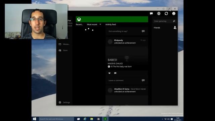The width and height of the screenshot is (215, 121).
Task: Refresh the feed with circular arrows icon
Action: tap(166, 13)
